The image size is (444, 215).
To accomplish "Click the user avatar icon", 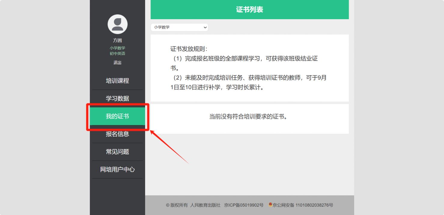I will point(117,24).
